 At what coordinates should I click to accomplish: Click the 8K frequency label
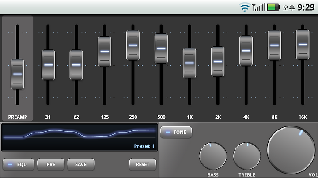(274, 117)
